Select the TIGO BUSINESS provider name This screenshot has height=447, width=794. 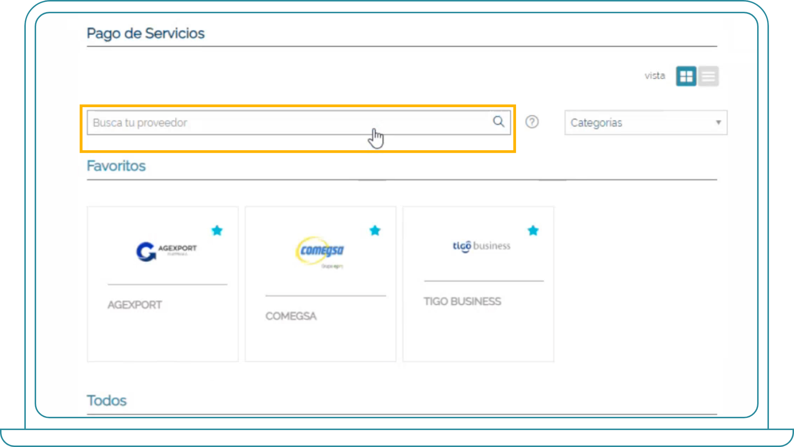(462, 302)
